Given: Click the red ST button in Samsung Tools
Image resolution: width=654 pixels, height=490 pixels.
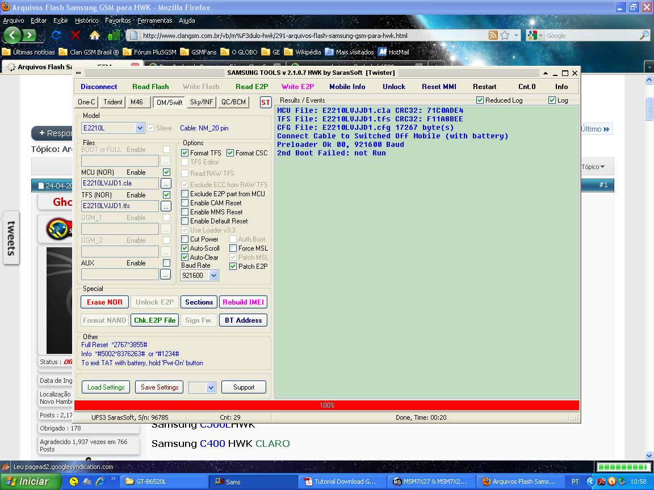Looking at the screenshot, I should (x=266, y=103).
